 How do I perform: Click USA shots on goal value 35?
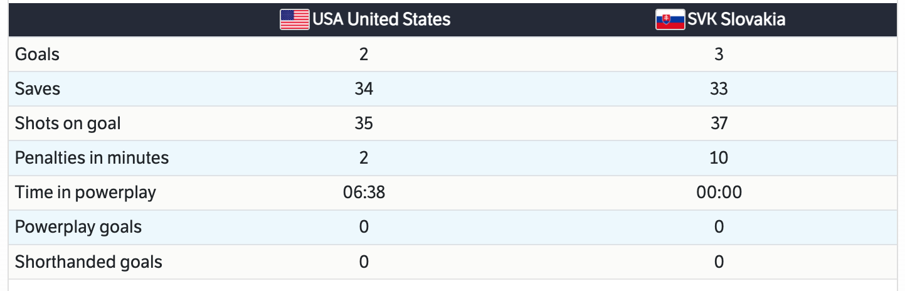click(364, 124)
